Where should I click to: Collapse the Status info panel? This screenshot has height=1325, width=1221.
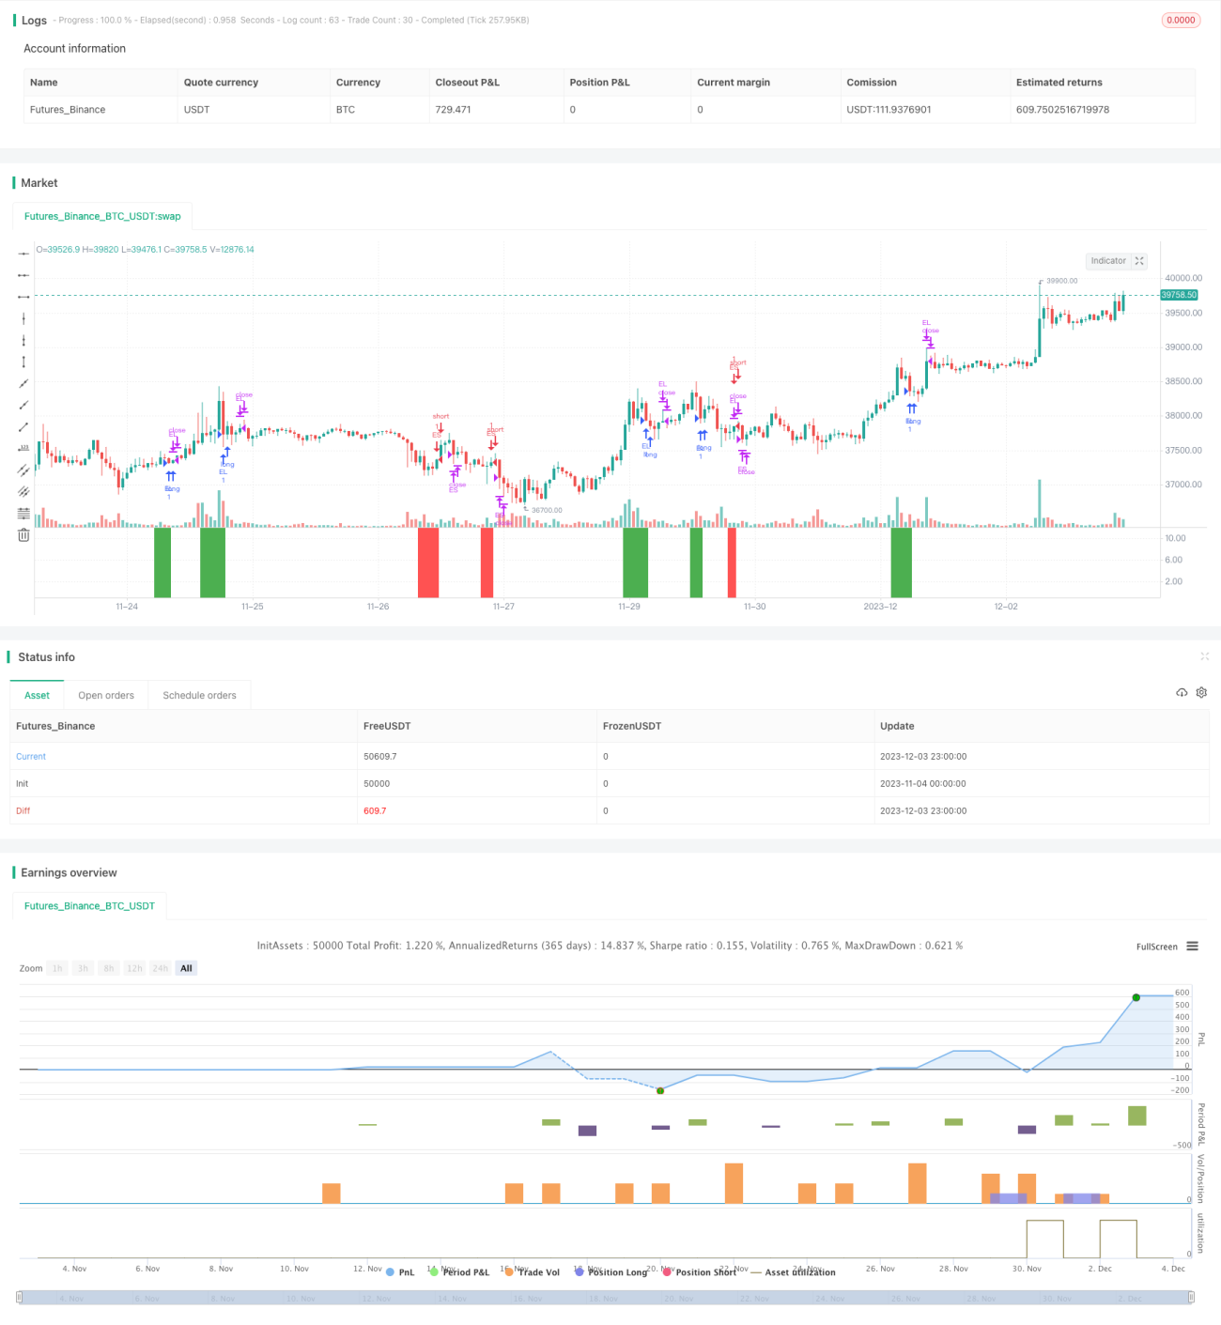tap(1204, 656)
